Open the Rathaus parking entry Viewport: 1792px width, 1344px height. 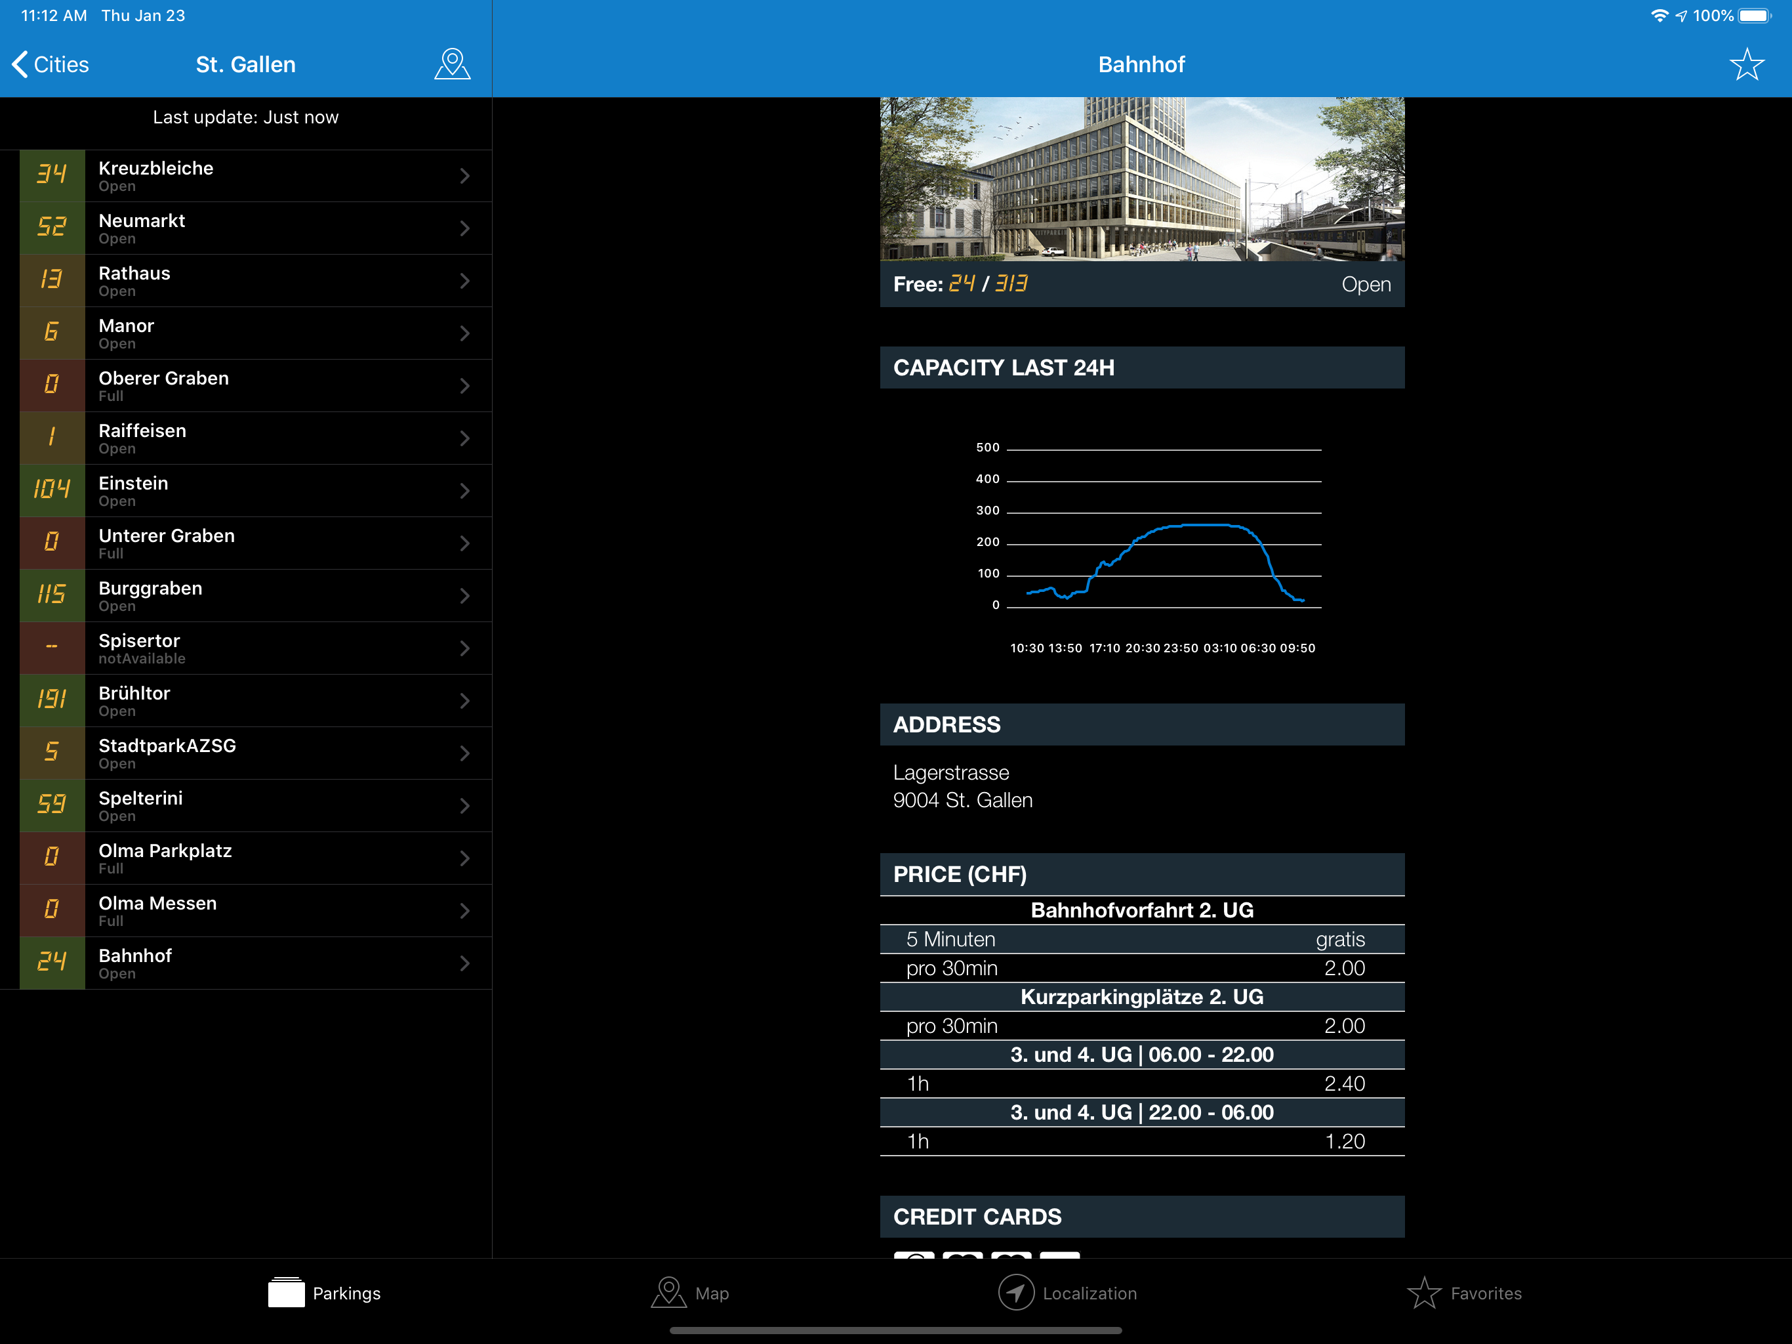(x=255, y=280)
